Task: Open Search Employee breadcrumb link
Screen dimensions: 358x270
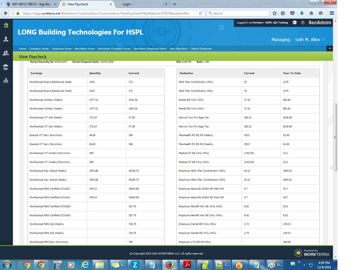Action: [201, 49]
